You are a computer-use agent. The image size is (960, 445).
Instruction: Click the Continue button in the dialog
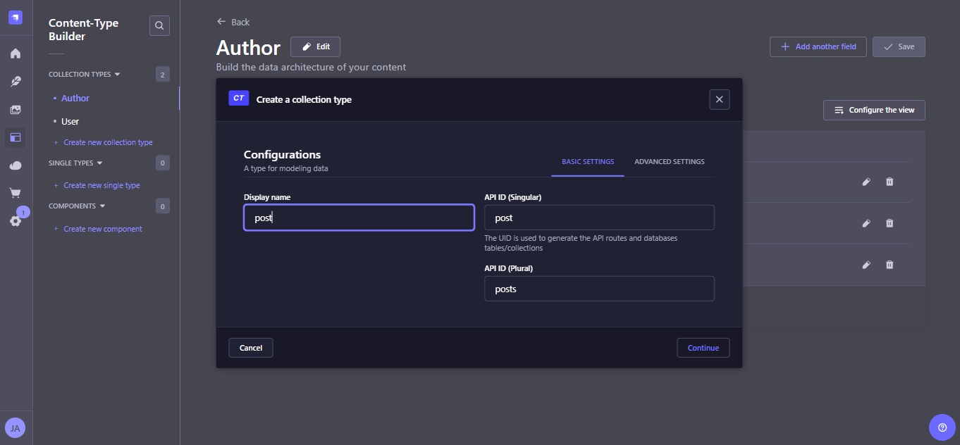[703, 347]
